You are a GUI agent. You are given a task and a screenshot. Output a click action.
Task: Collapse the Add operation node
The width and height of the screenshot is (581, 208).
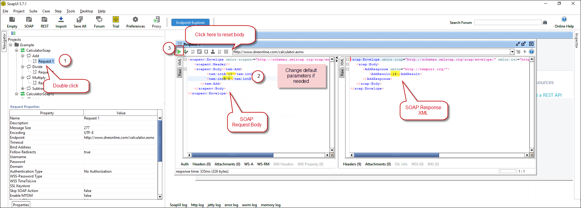click(x=23, y=56)
